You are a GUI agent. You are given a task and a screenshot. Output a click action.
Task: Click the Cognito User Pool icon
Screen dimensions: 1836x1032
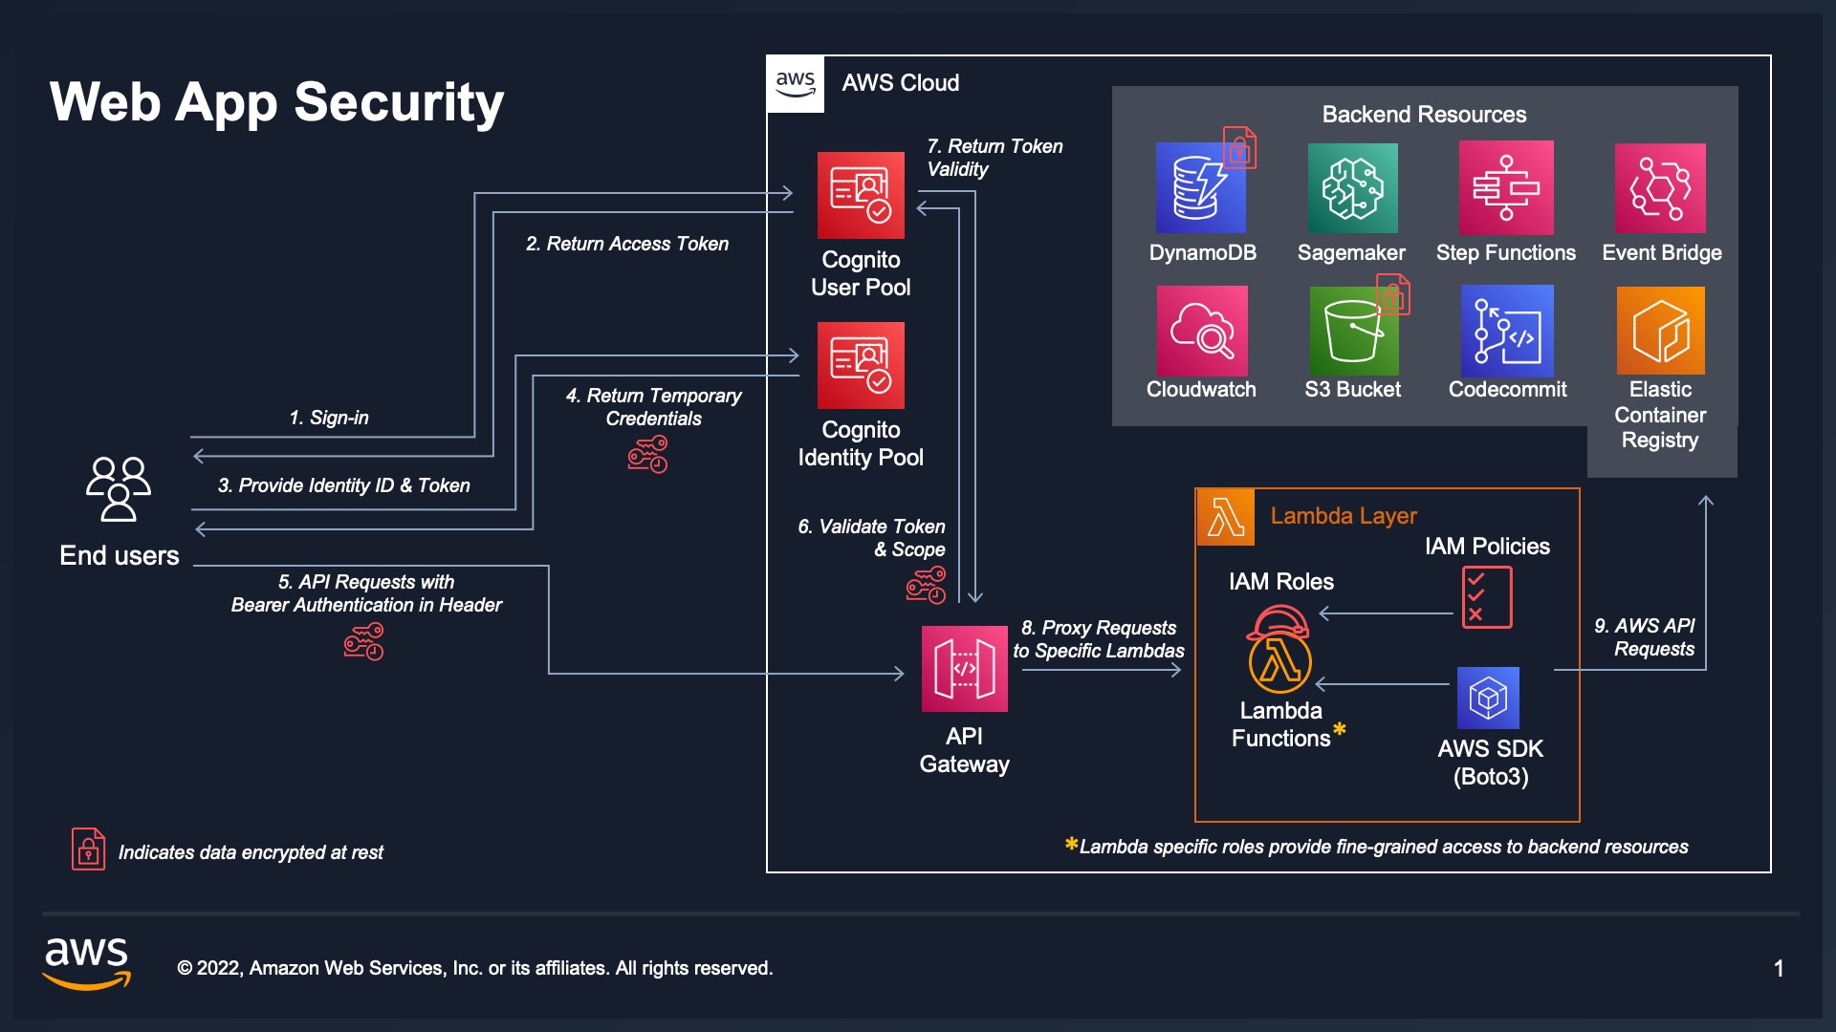point(861,195)
